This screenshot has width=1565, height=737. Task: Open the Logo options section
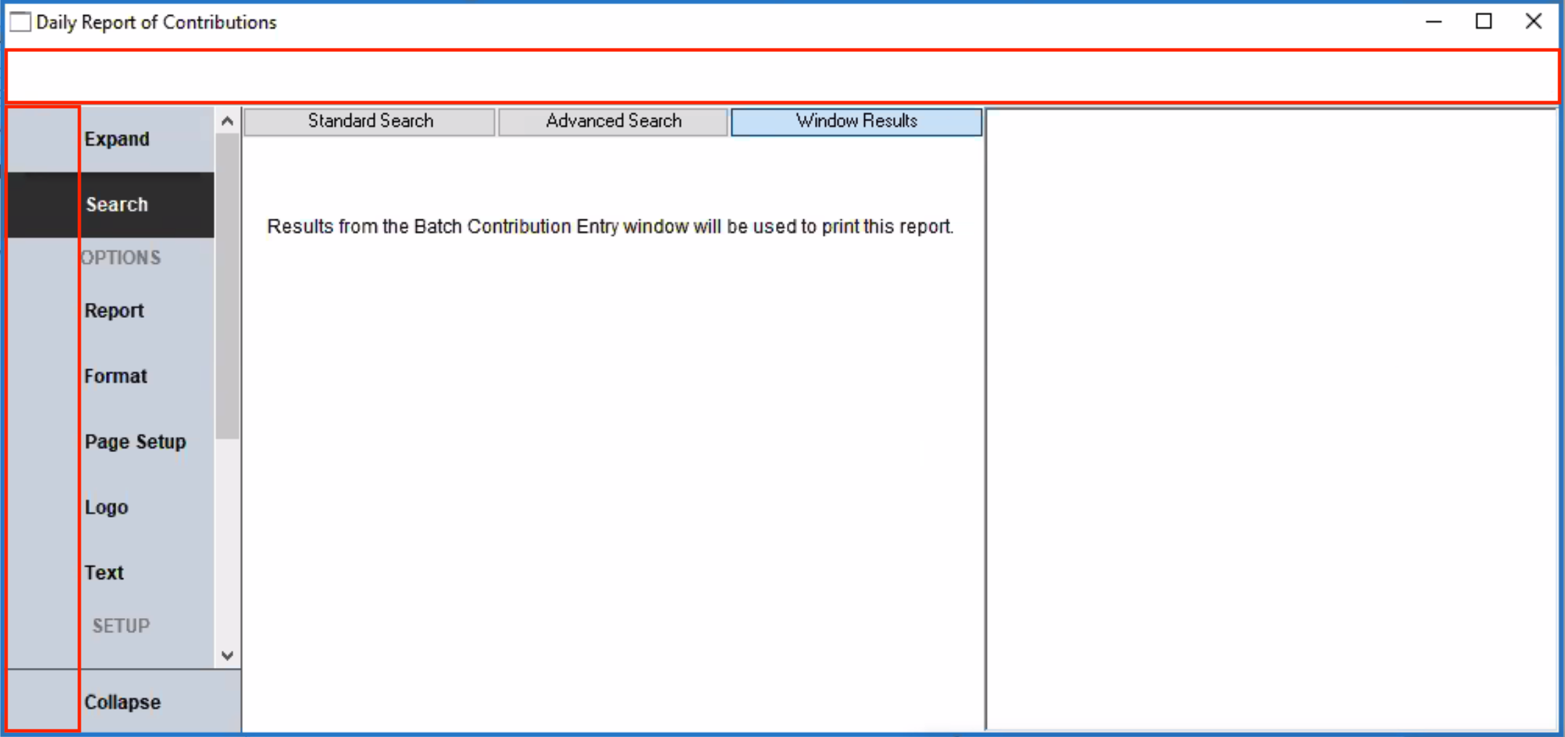[x=106, y=507]
